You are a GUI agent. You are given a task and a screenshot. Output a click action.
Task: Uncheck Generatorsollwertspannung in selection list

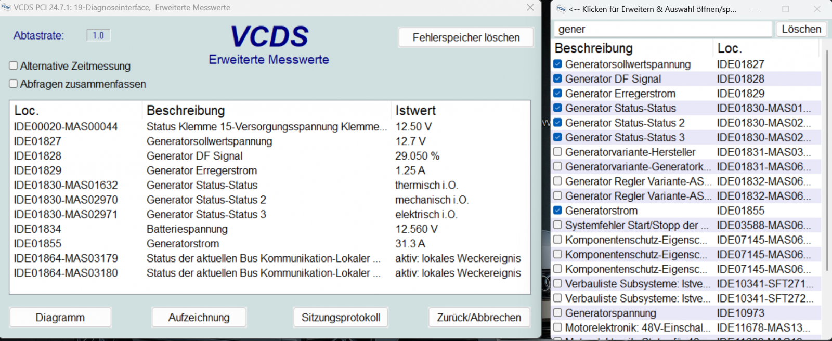[557, 64]
